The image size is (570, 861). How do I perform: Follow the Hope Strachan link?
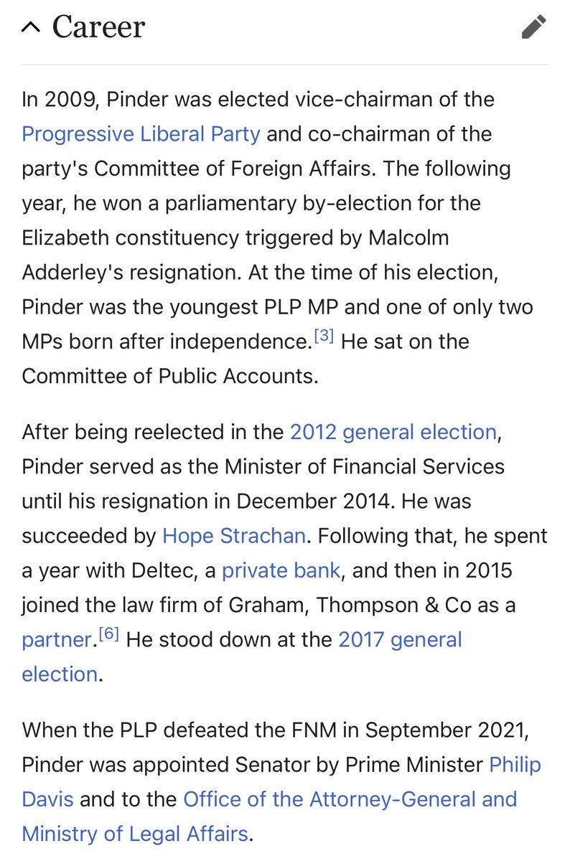[234, 535]
